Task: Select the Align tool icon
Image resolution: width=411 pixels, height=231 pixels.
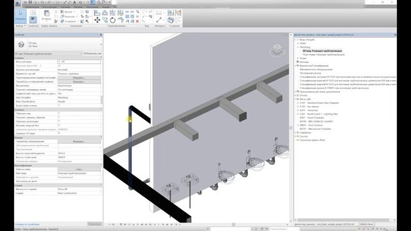Action: (x=97, y=13)
